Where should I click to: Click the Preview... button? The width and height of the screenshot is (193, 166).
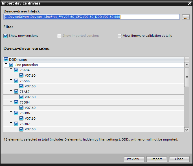(134, 159)
